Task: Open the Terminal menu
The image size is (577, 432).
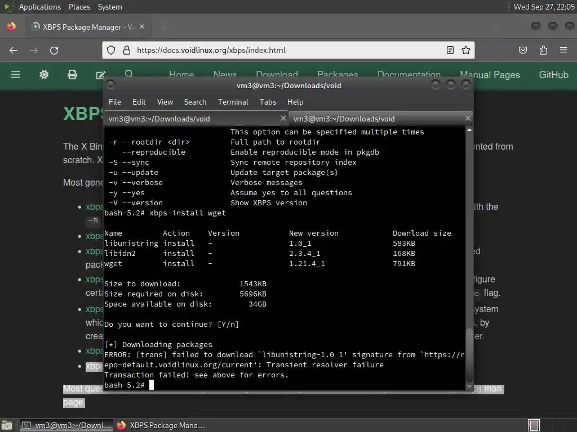Action: coord(233,102)
